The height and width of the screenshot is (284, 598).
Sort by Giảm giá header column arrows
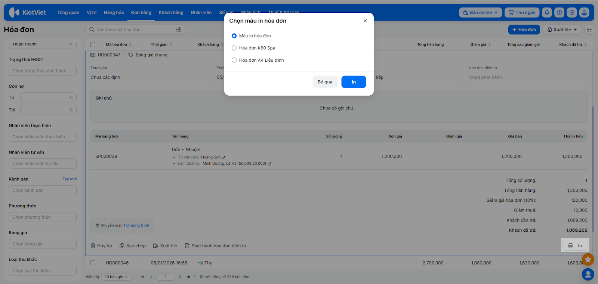click(x=490, y=44)
